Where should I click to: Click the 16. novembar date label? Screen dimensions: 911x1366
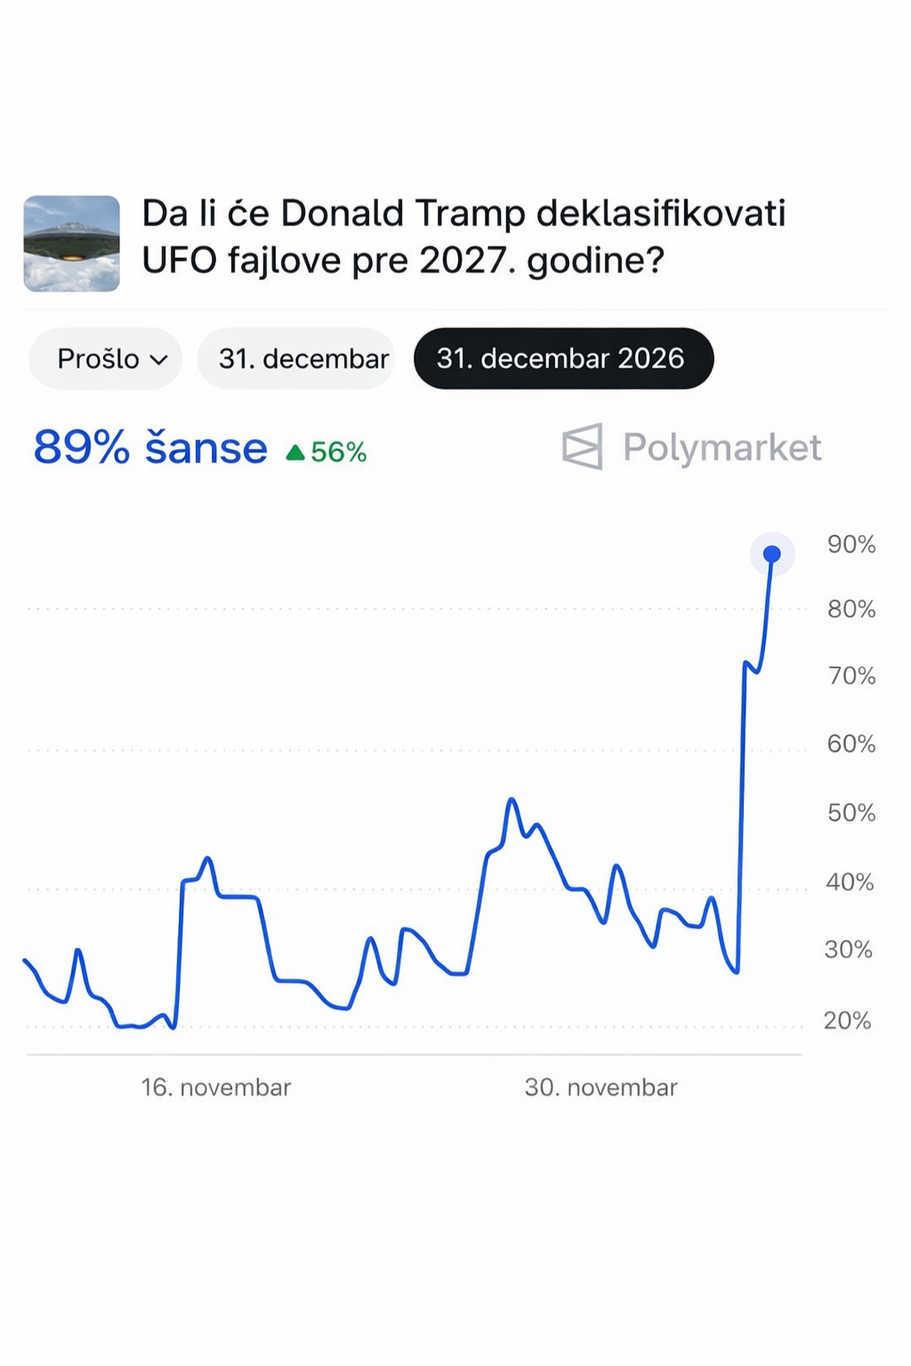pos(216,1088)
